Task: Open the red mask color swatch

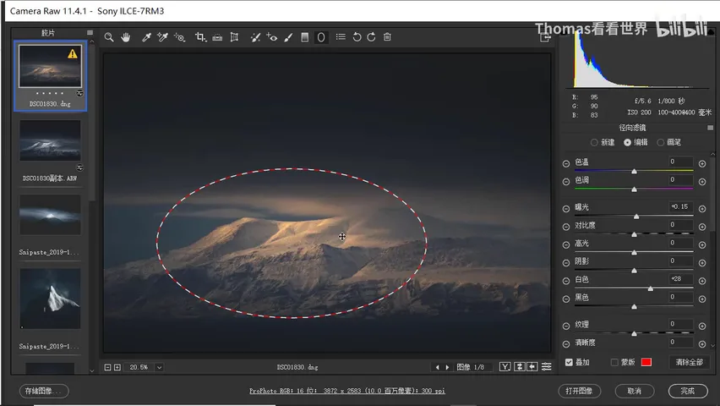Action: point(646,362)
